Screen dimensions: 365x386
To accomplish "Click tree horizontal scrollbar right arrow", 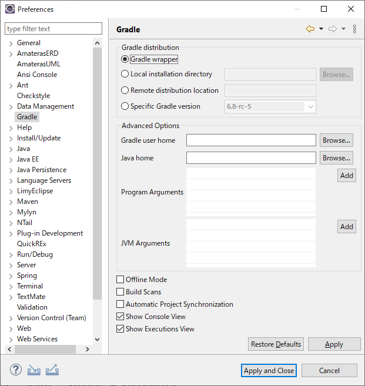I will [x=87, y=350].
